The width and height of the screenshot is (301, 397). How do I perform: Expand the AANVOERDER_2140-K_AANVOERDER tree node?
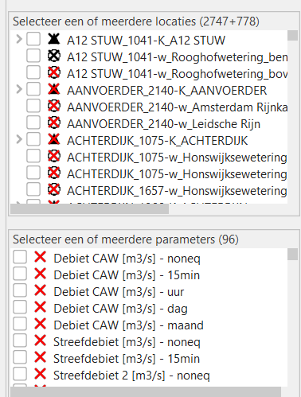click(19, 89)
